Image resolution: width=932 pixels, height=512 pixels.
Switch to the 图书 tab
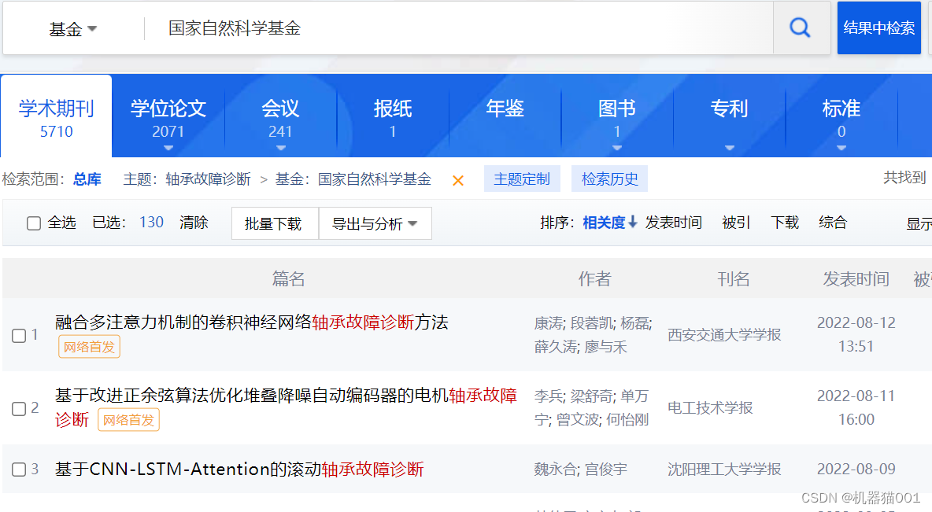click(617, 117)
